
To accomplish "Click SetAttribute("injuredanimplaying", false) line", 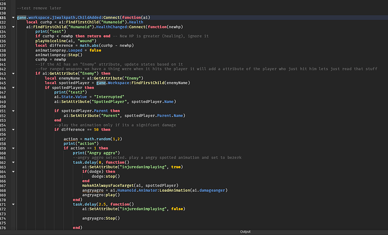I will 134,209.
